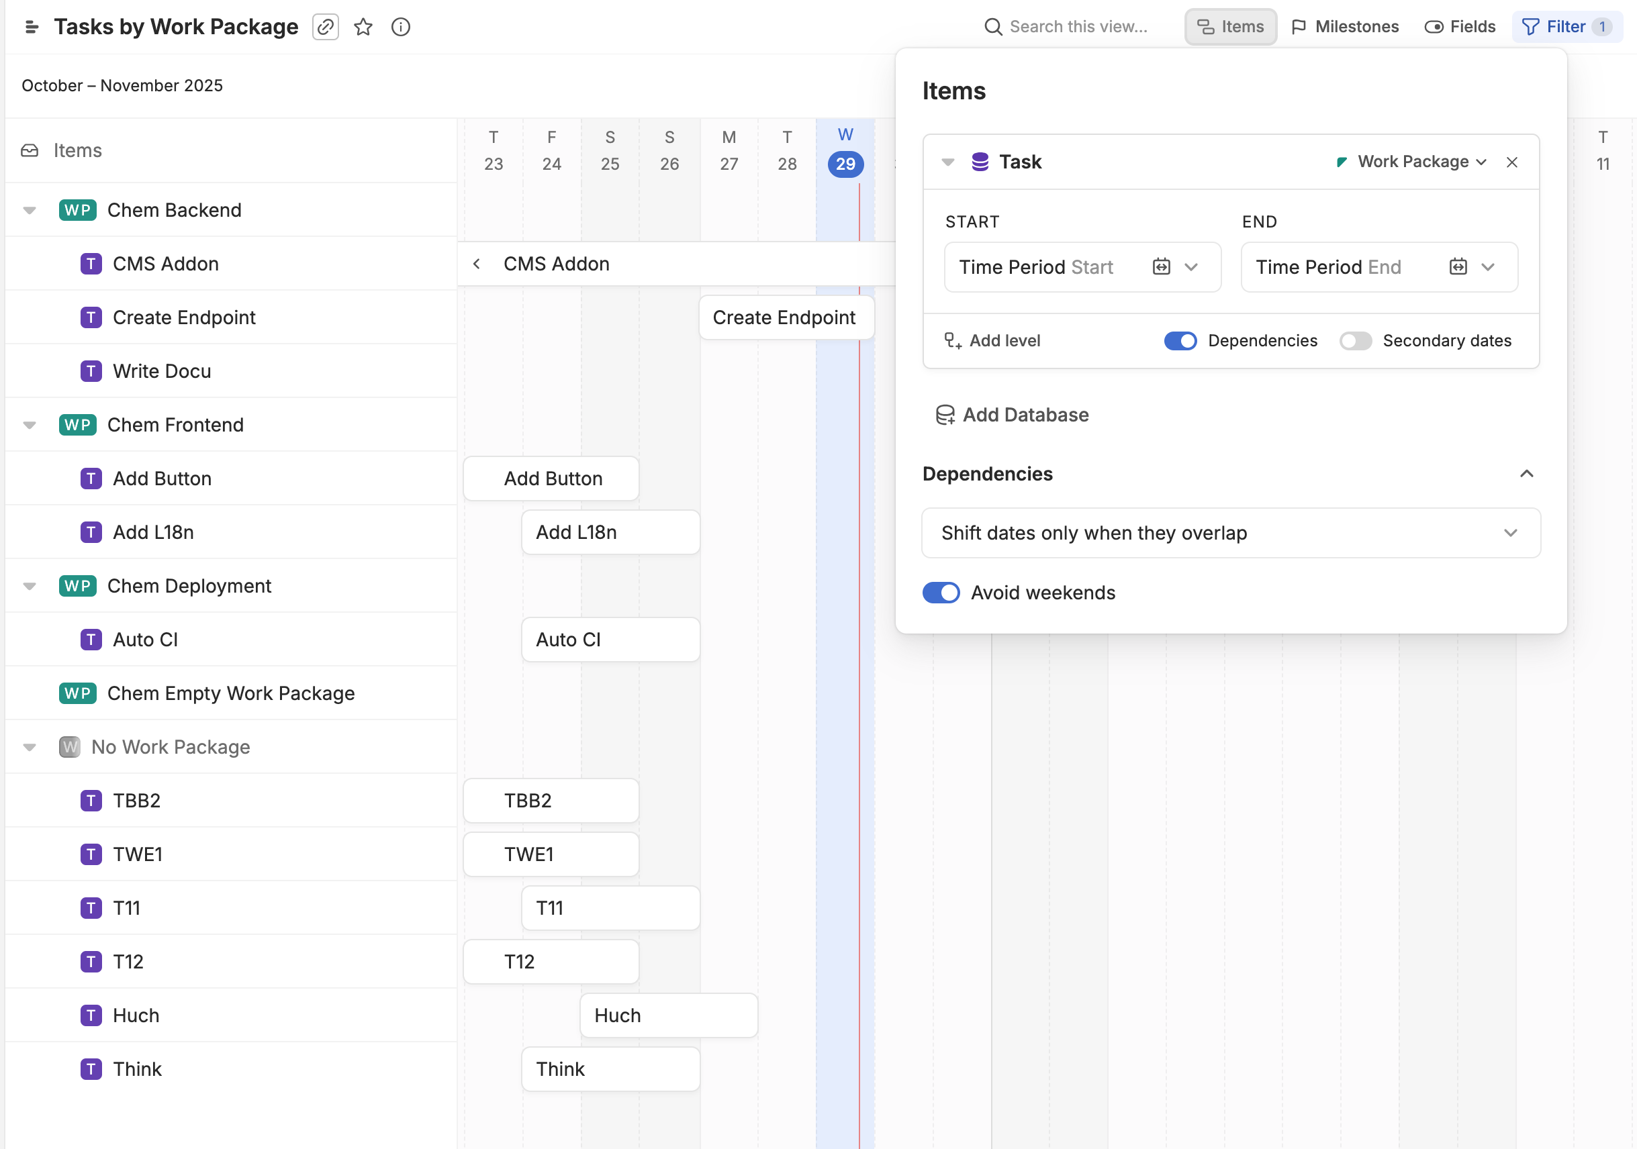Collapse the Chem Backend work package
Image resolution: width=1637 pixels, height=1149 pixels.
tap(30, 211)
